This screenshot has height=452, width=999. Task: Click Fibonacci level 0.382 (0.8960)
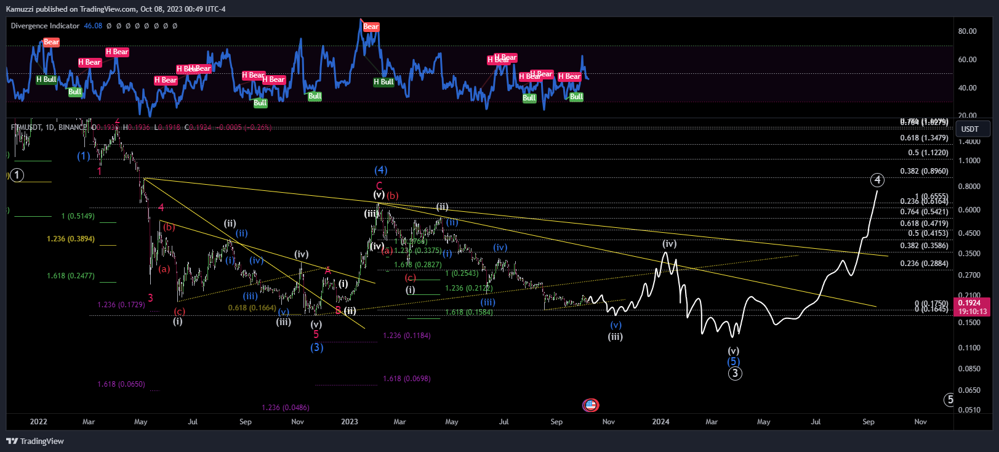924,171
